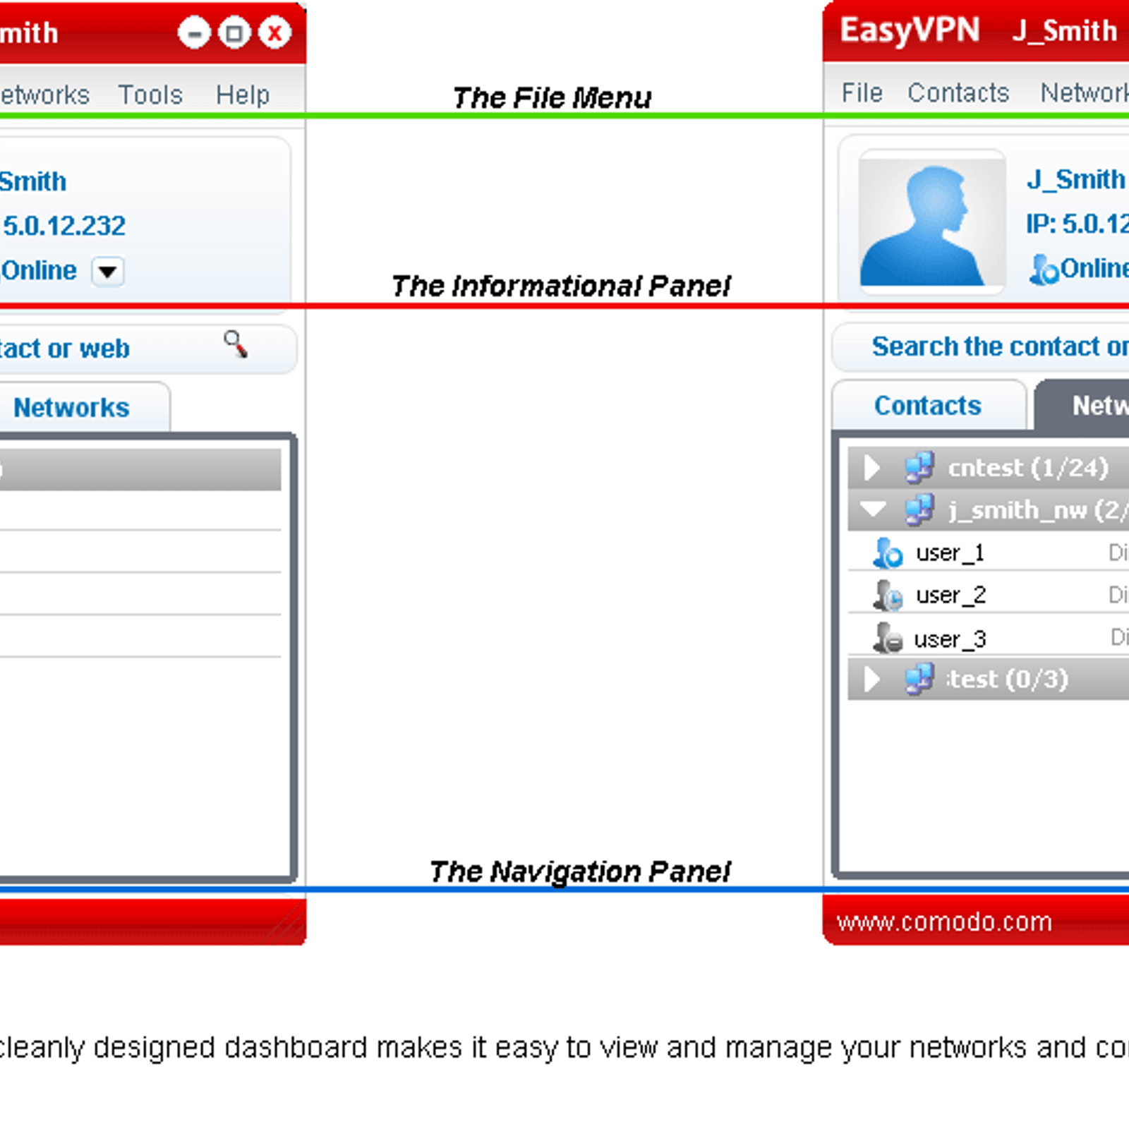Click the j_smith_nw network icon
The height and width of the screenshot is (1129, 1129).
(x=919, y=509)
